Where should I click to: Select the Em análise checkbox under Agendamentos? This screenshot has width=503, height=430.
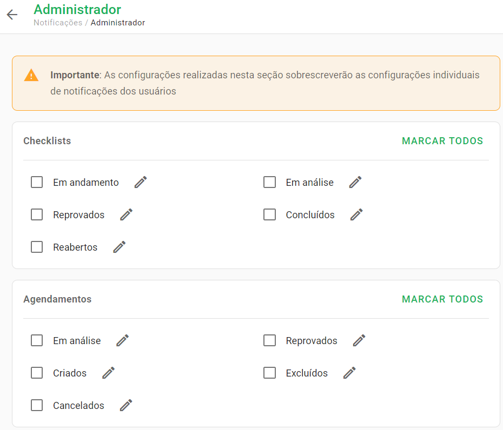pos(37,340)
